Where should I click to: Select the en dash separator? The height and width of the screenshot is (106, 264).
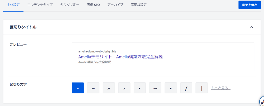[93, 88]
